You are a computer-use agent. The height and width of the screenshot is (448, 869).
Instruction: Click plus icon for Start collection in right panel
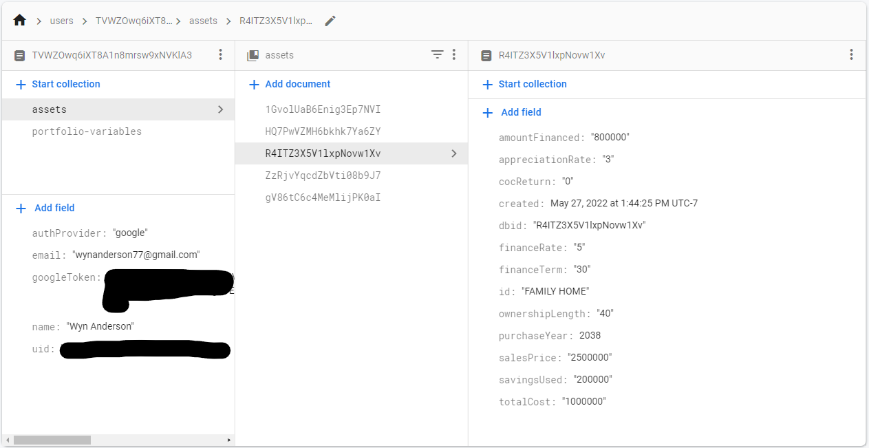pos(488,84)
